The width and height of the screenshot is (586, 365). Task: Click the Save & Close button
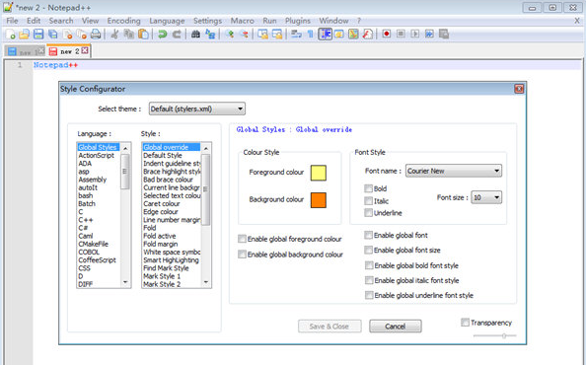(330, 327)
